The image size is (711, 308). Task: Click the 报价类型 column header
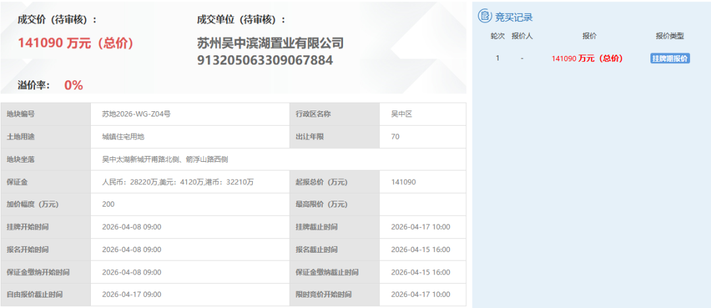pyautogui.click(x=670, y=36)
